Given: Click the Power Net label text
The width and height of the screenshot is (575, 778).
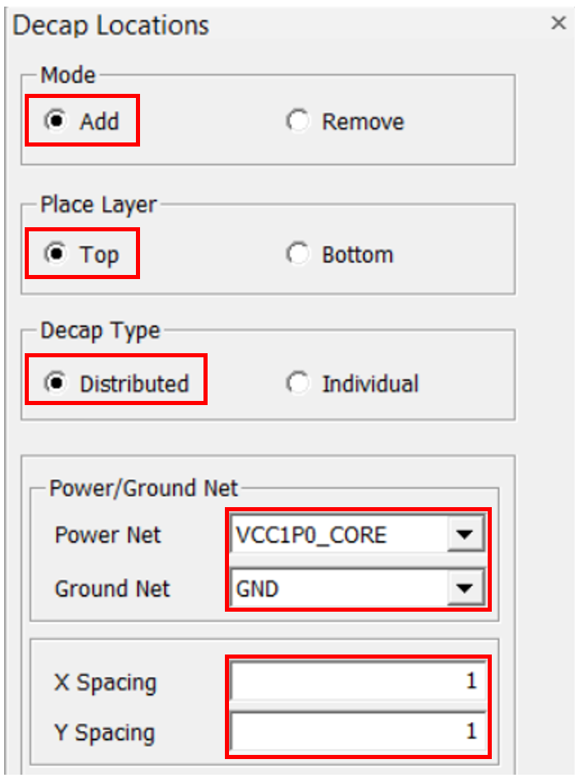Looking at the screenshot, I should coord(108,536).
